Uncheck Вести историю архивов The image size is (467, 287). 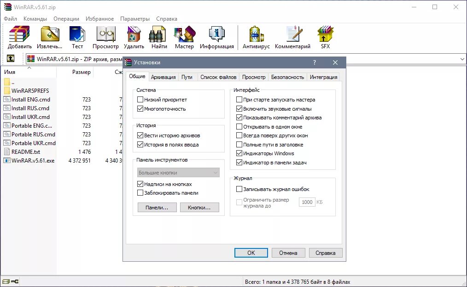pos(140,135)
